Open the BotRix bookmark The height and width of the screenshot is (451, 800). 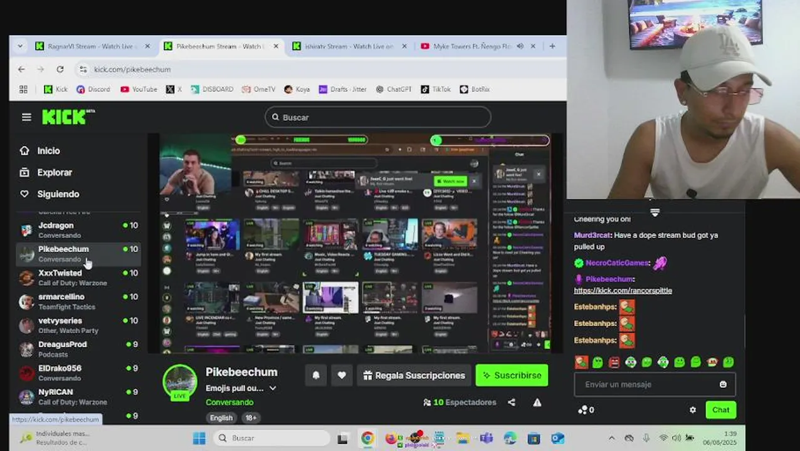(x=475, y=90)
